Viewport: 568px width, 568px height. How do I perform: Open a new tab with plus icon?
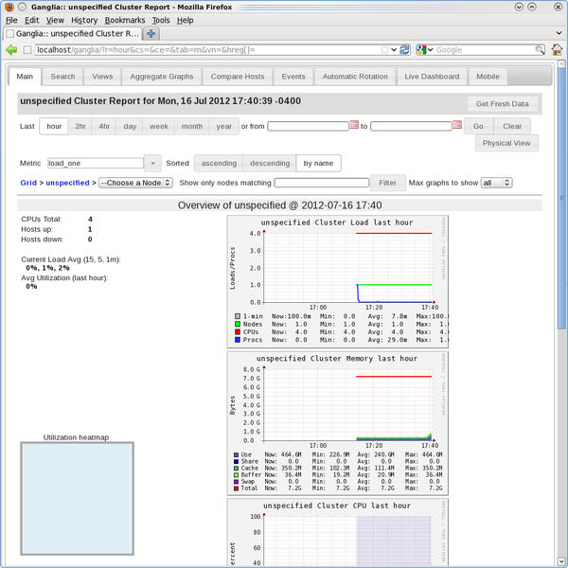[151, 34]
